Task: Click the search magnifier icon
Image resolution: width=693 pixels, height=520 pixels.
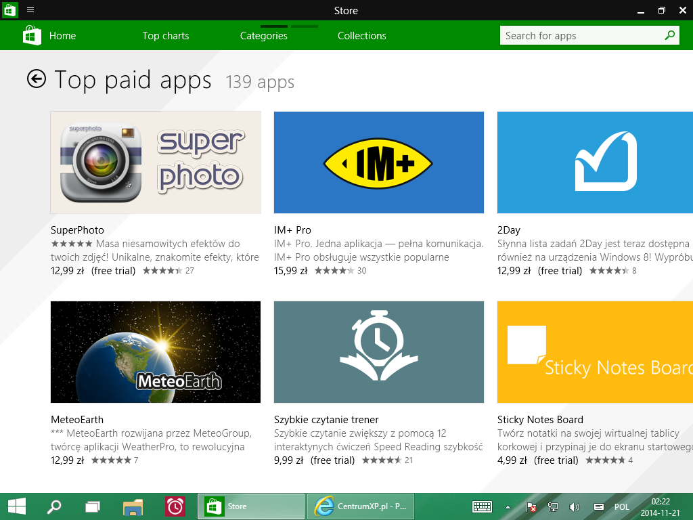Action: point(669,35)
